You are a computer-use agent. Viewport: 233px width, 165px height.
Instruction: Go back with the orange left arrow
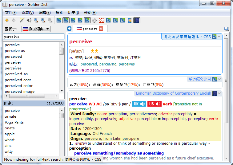[7, 20]
